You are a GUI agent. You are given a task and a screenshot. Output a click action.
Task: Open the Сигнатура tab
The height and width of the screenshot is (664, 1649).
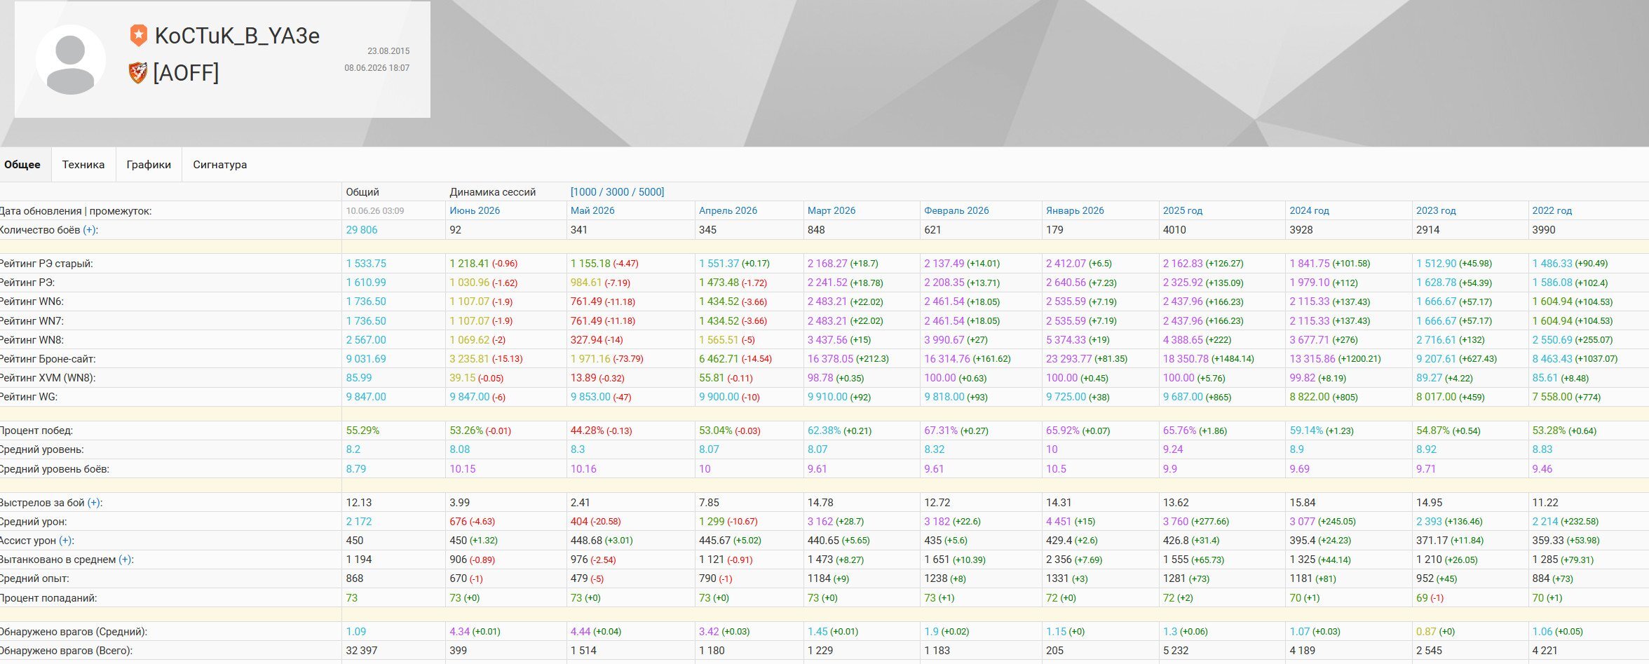220,165
